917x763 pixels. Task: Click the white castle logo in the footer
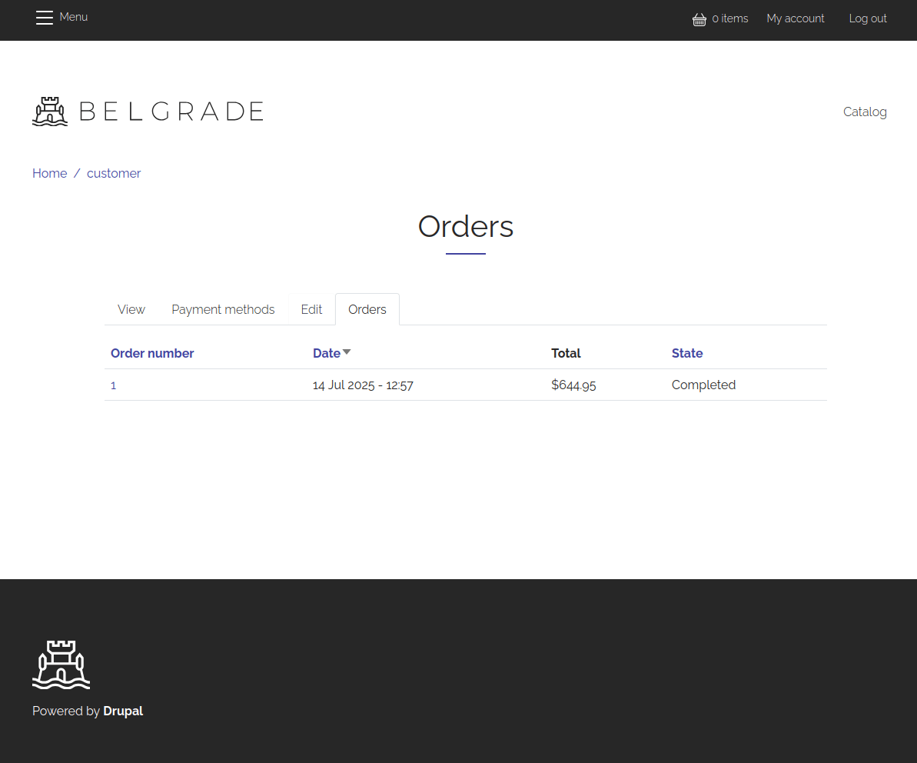tap(61, 665)
